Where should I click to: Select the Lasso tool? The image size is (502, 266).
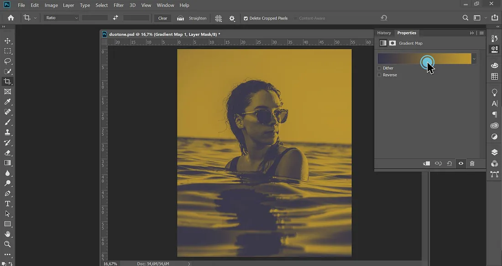click(7, 61)
